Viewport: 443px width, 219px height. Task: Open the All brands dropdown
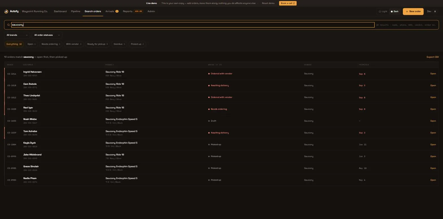click(x=17, y=35)
